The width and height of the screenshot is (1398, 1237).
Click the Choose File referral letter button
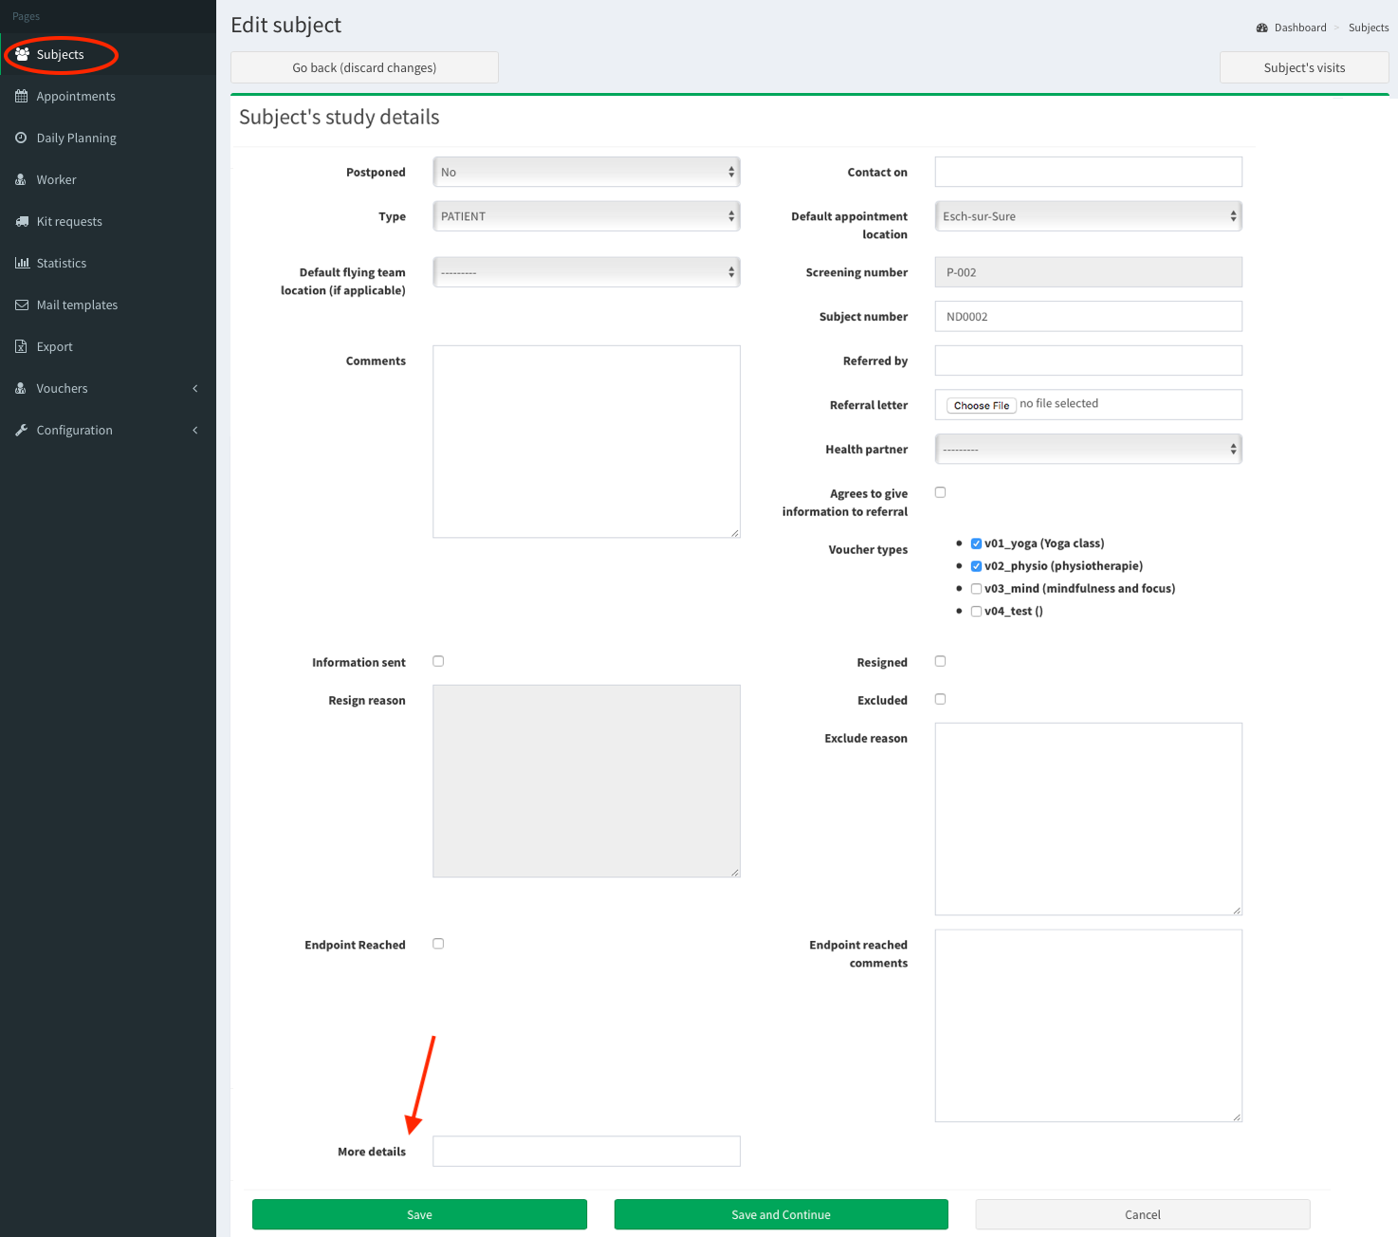tap(981, 405)
